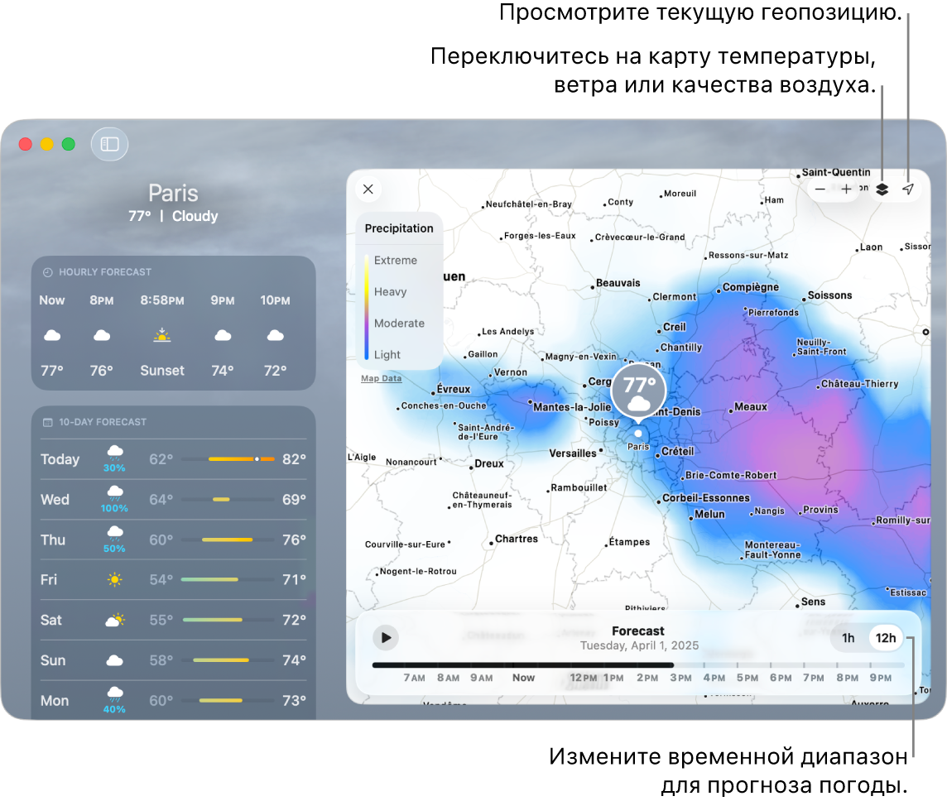Screen dimensions: 947x801
Task: Open Today's forecast rain icon
Action: coord(115,454)
